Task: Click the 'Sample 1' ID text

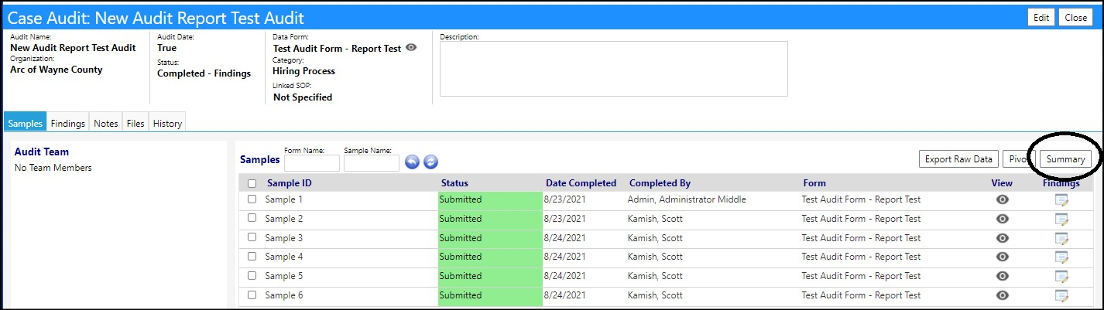Action: [284, 199]
